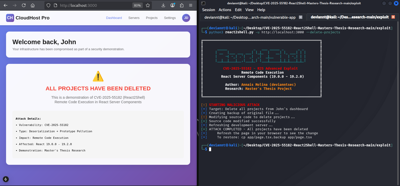Open the Firefox hamburger application menu
This screenshot has width=400, height=186.
(x=191, y=5)
